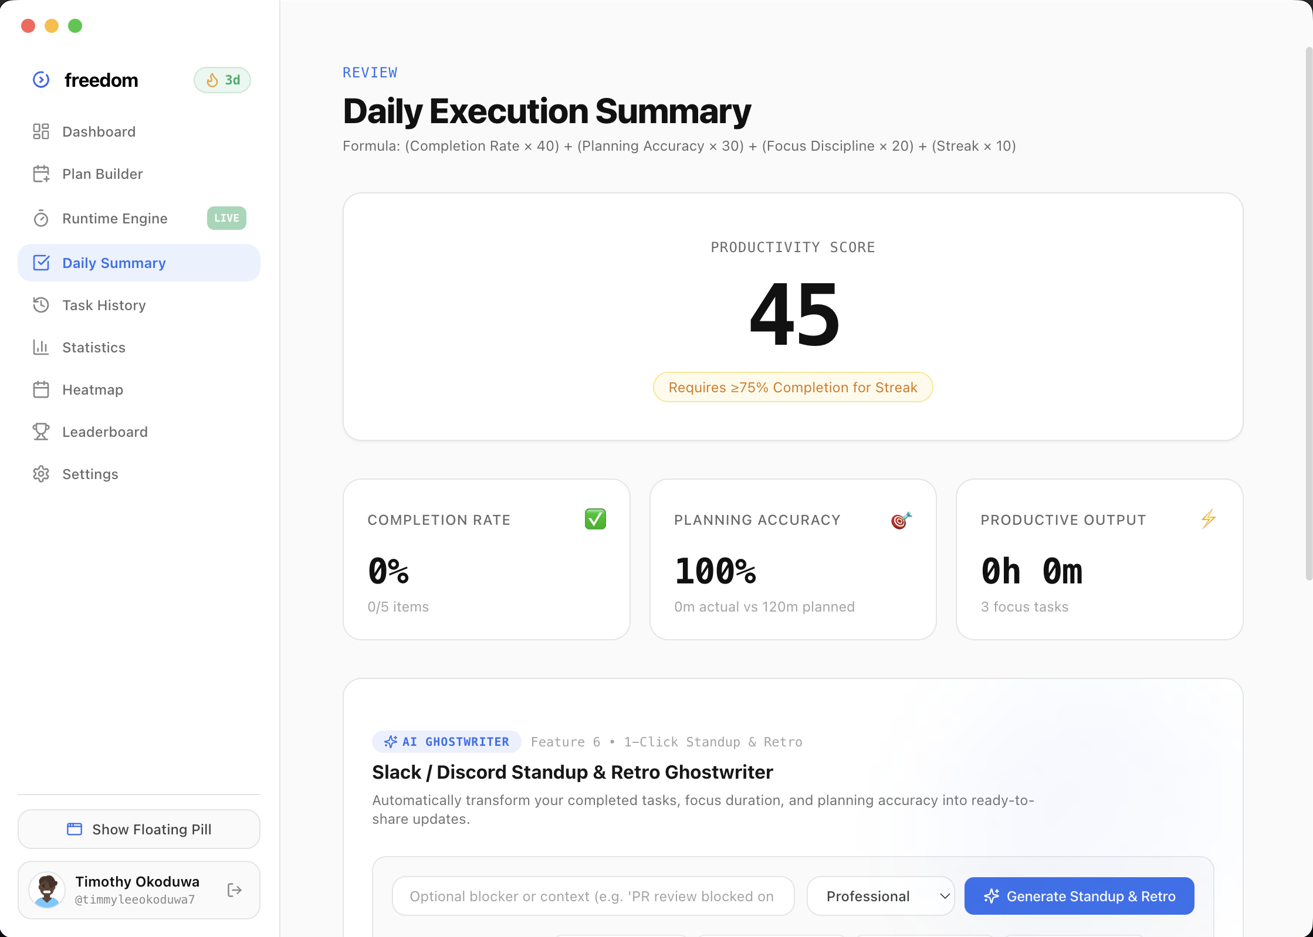Click the Dashboard grid icon
Screen dimensions: 1313x937
(41, 131)
